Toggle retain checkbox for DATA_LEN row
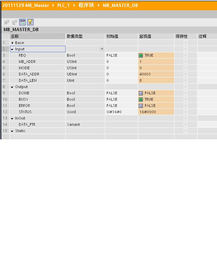The height and width of the screenshot is (273, 217). click(x=186, y=80)
